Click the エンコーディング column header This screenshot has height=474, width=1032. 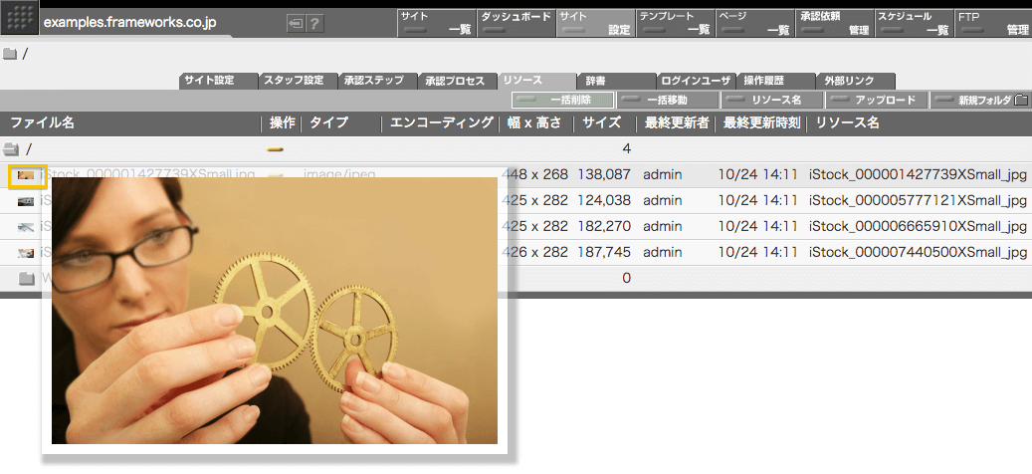(x=442, y=123)
